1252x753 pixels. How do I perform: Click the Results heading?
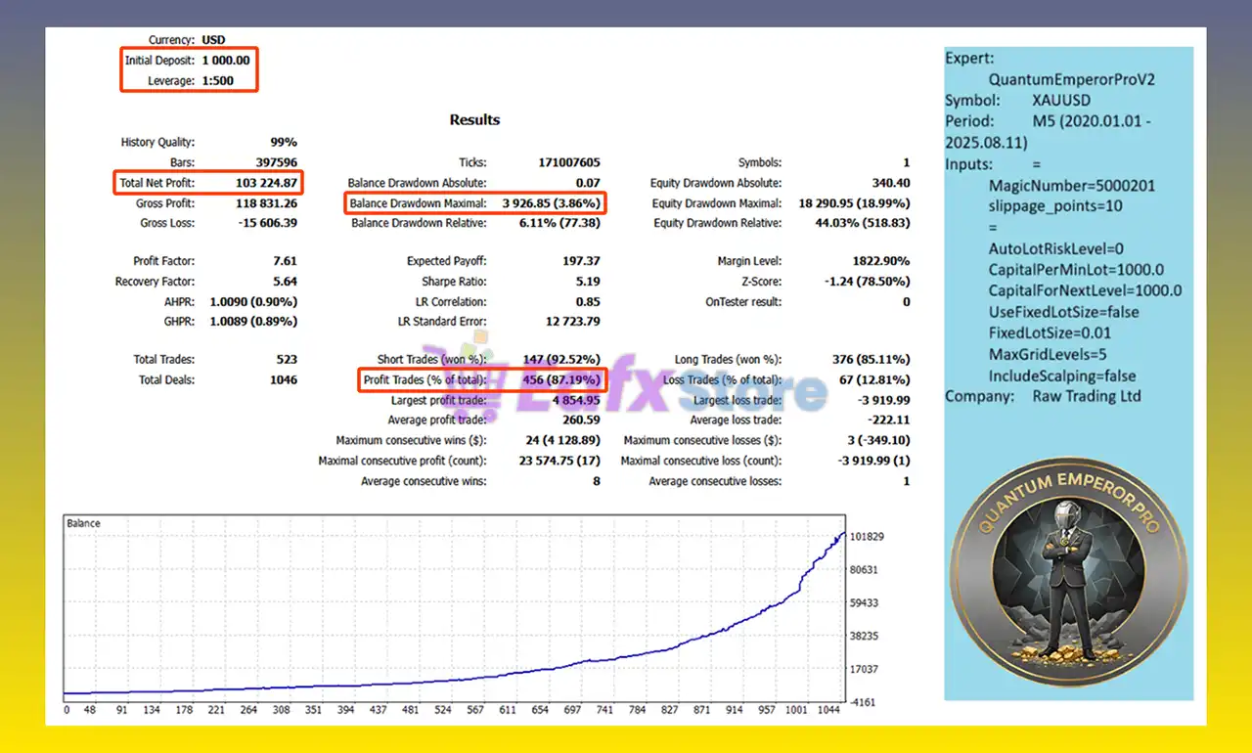coord(474,119)
